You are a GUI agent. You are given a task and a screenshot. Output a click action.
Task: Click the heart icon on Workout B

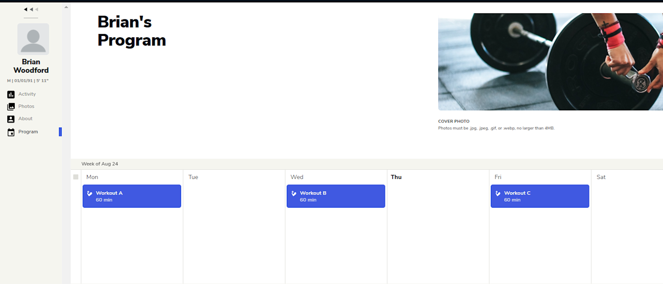[x=294, y=194]
